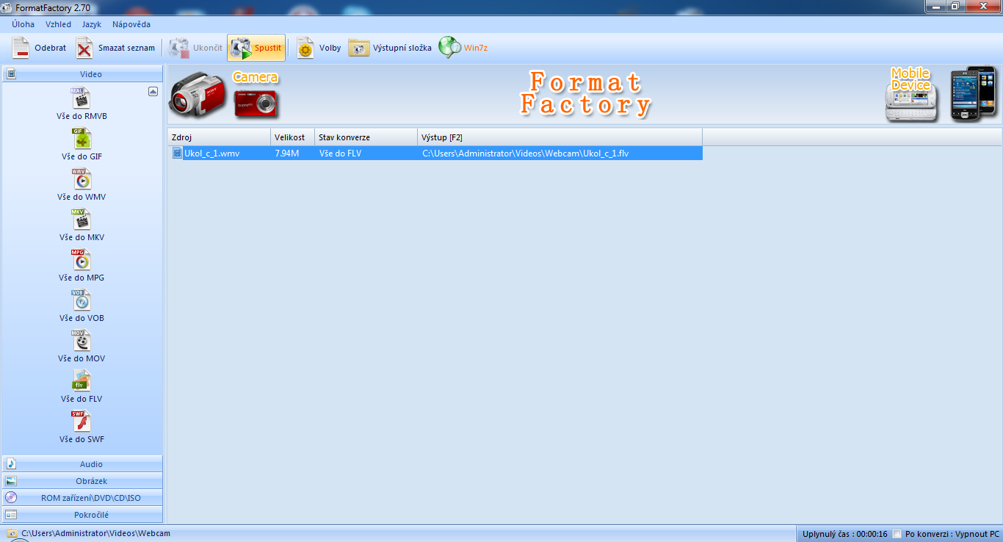Open Volby options
The image size is (1003, 542).
(x=319, y=48)
